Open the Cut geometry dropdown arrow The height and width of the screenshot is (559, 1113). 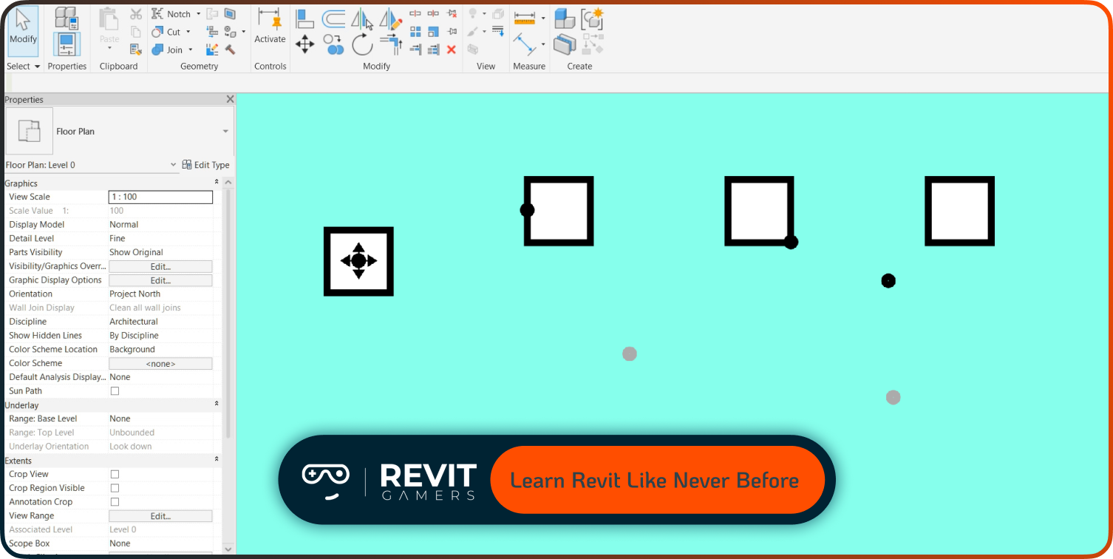(x=188, y=32)
